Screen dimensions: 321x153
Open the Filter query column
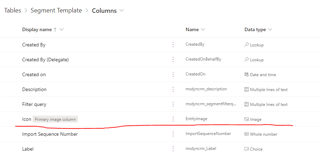click(34, 104)
